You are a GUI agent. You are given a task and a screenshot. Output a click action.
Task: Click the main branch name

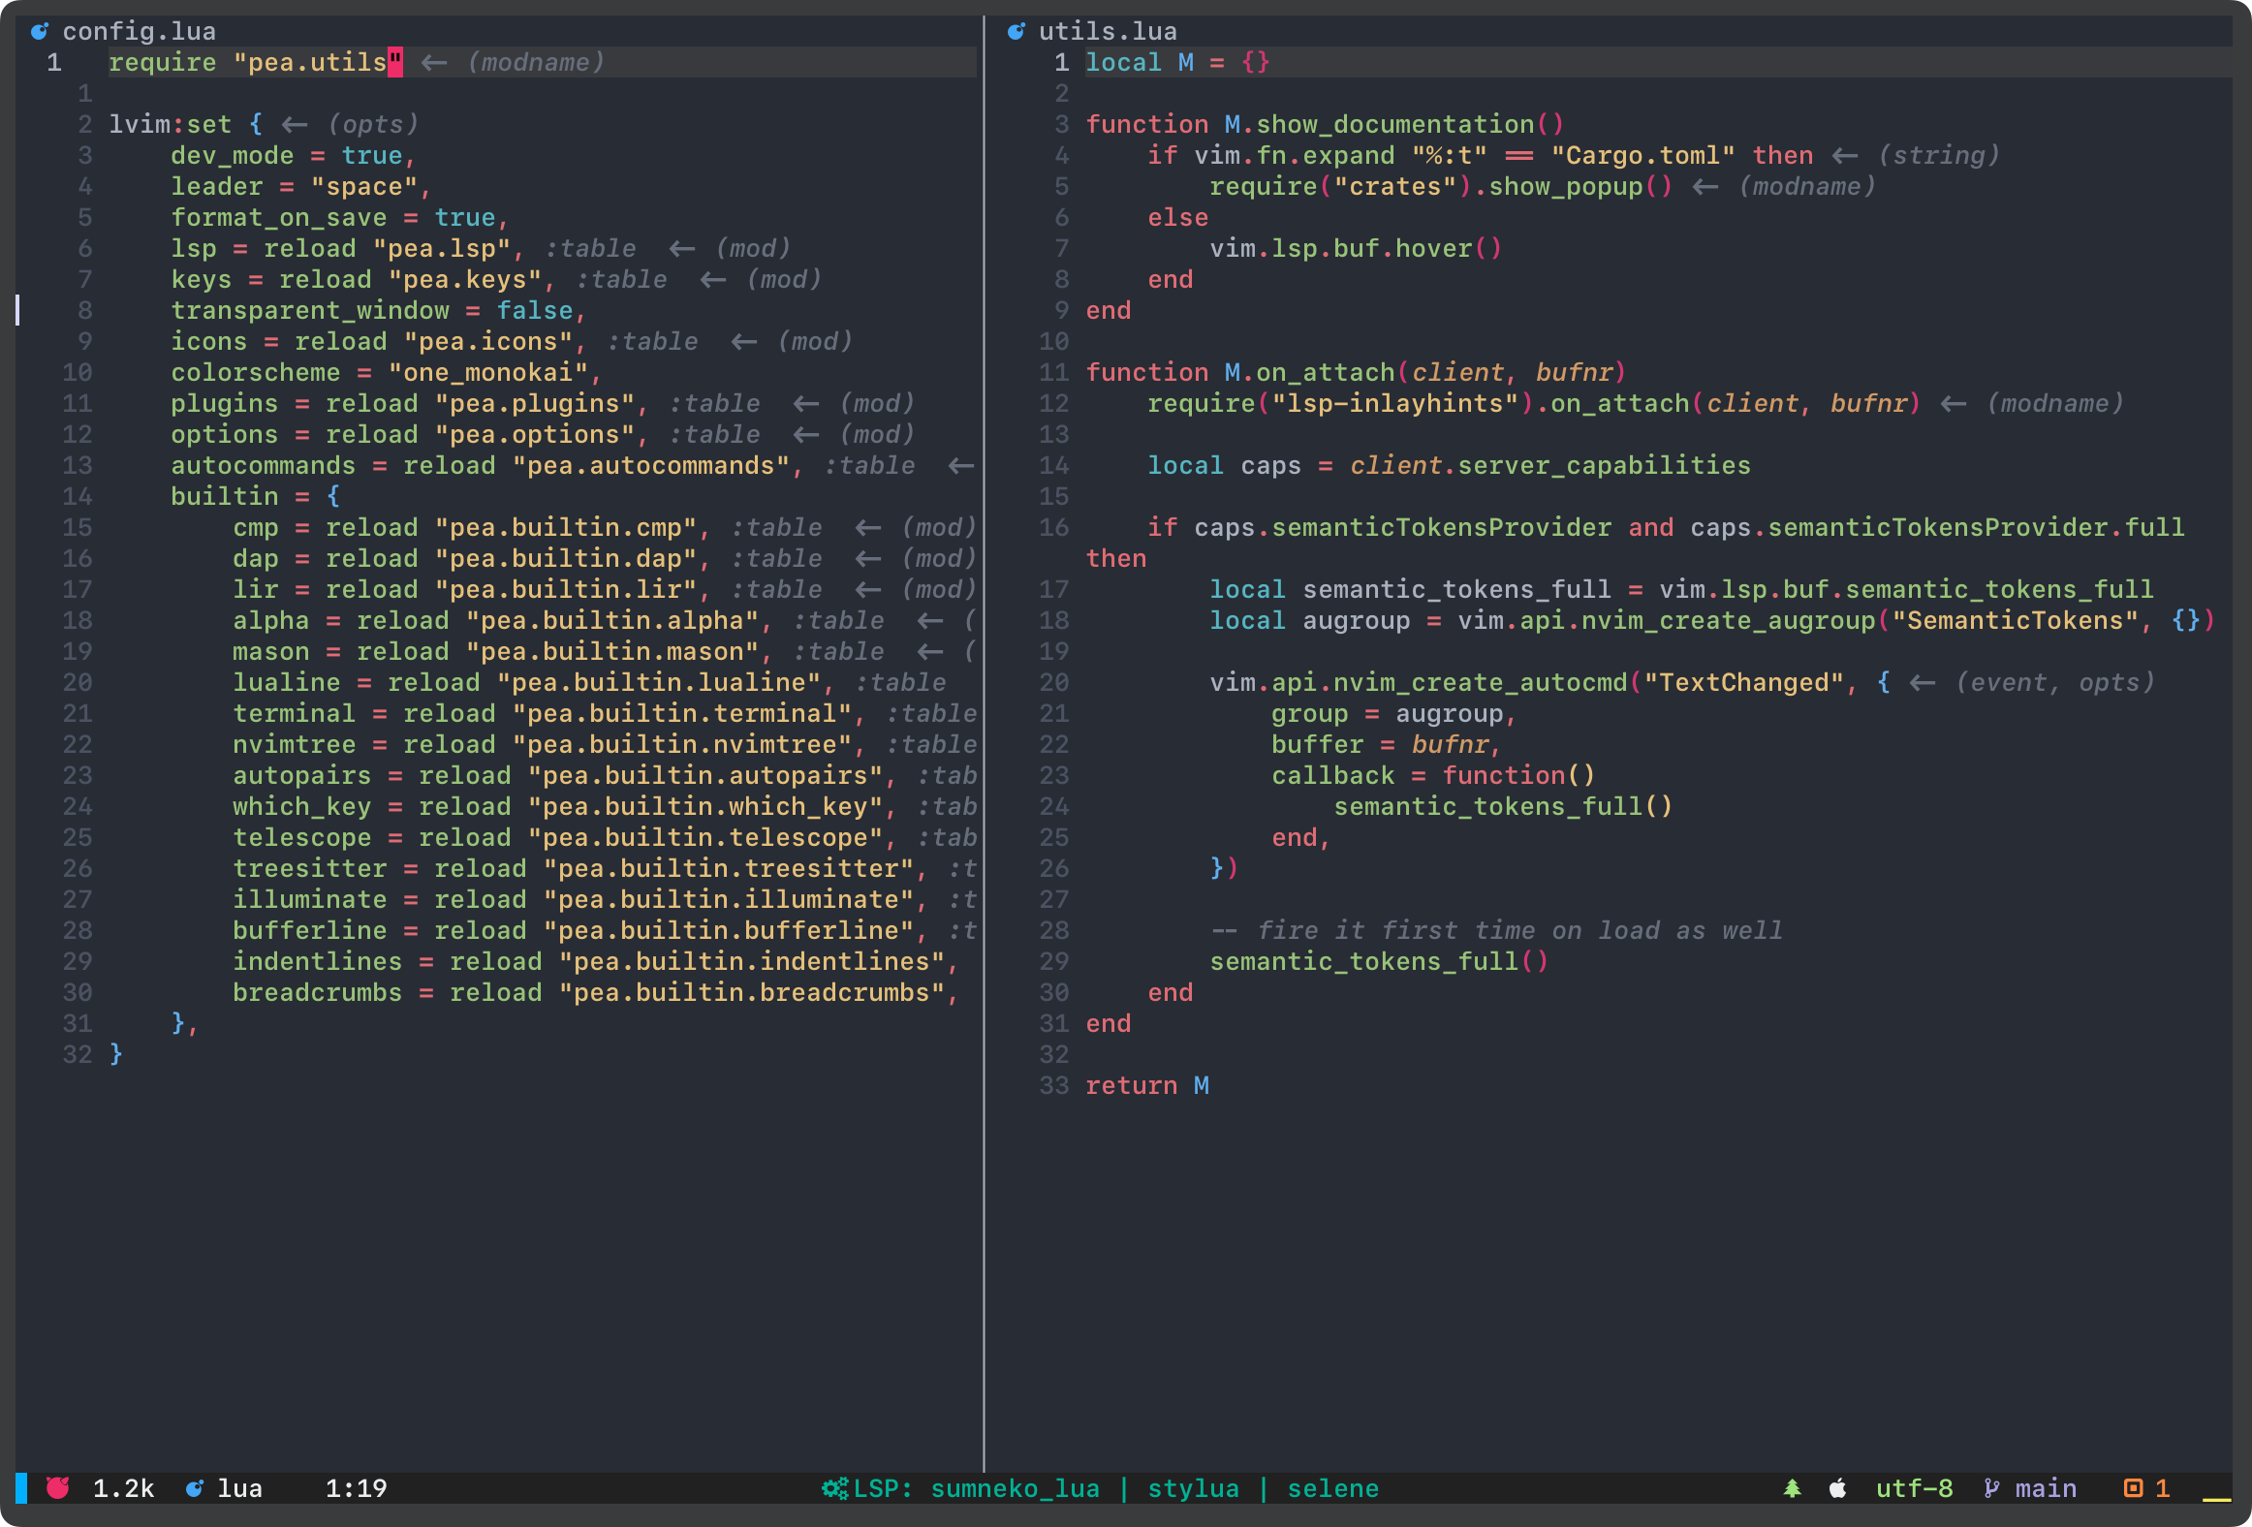coord(2047,1488)
